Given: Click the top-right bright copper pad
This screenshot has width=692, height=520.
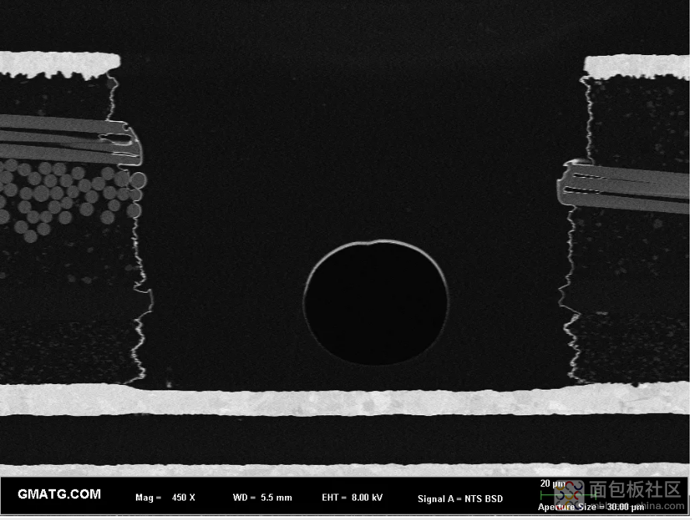Looking at the screenshot, I should pyautogui.click(x=637, y=66).
